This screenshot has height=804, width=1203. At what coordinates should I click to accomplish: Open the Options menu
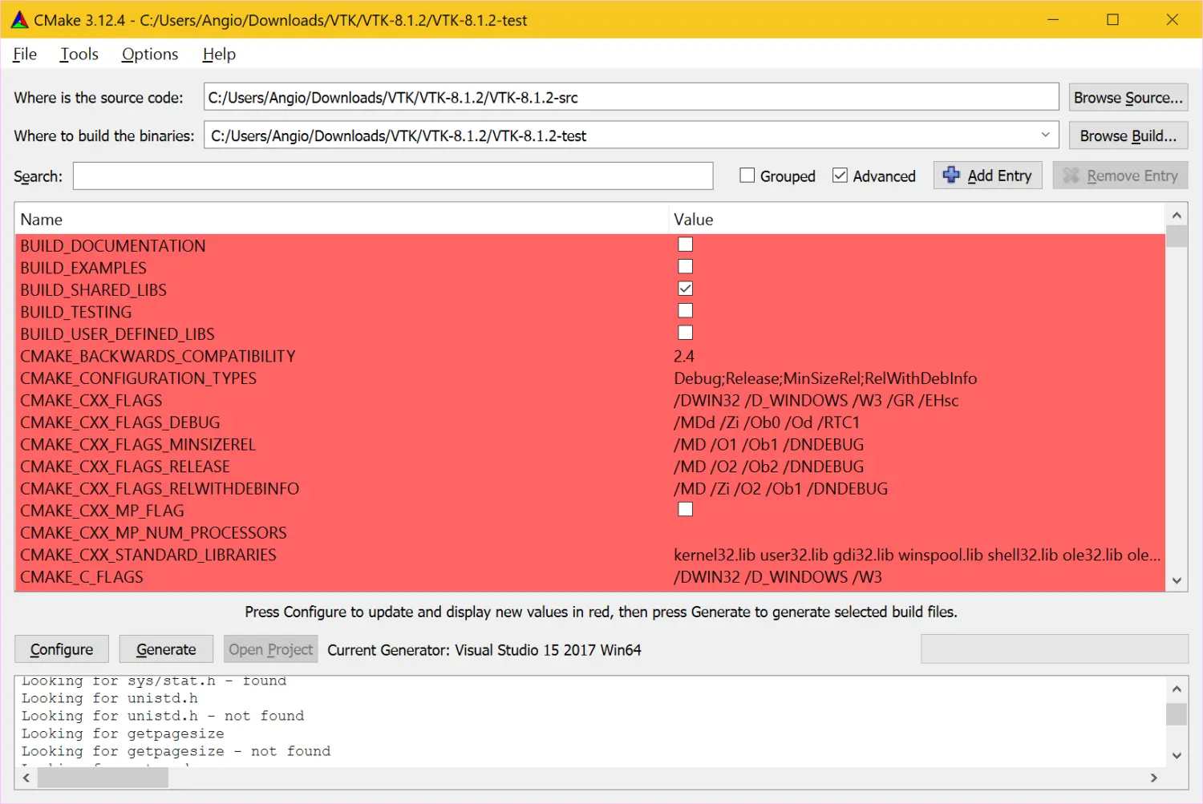pos(150,54)
